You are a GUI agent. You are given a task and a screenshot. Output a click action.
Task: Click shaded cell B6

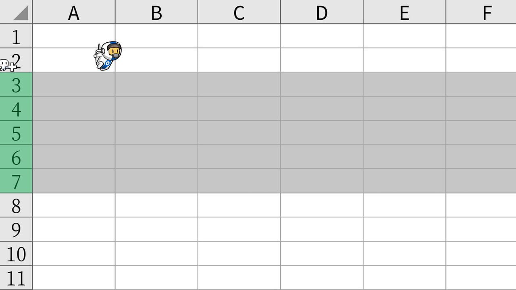156,157
